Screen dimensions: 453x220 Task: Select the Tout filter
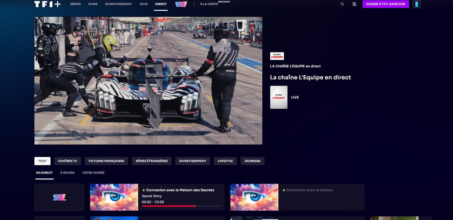coord(42,161)
